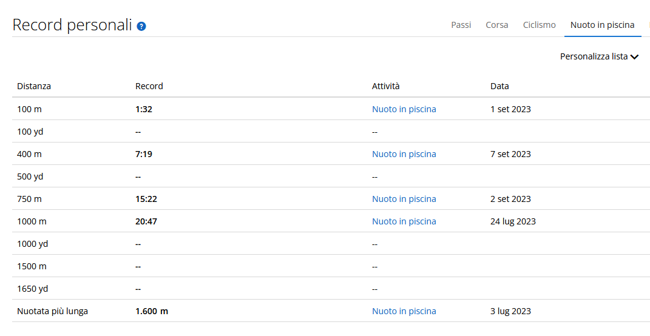Click the Attività column header

[x=385, y=86]
